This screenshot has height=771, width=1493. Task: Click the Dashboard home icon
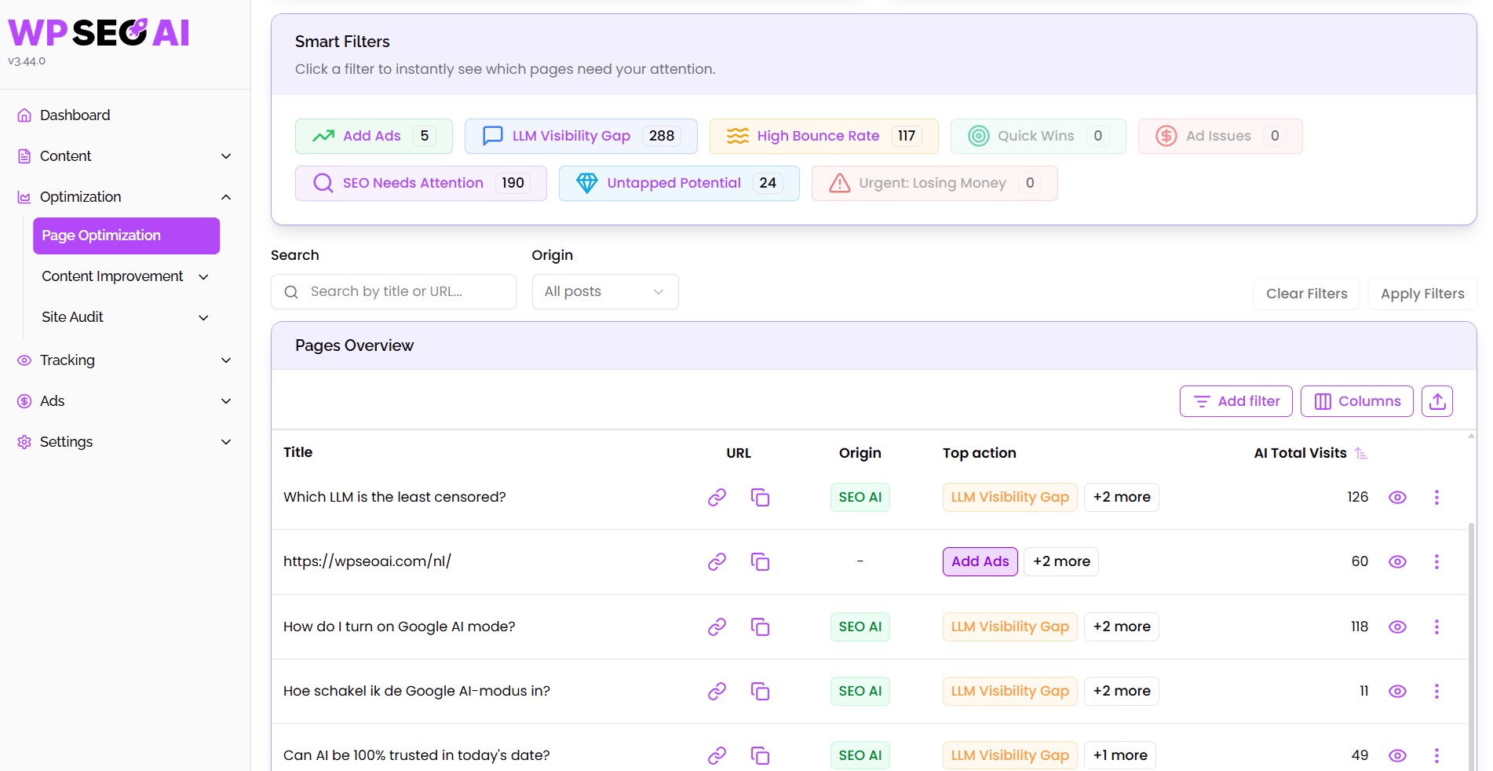point(24,115)
